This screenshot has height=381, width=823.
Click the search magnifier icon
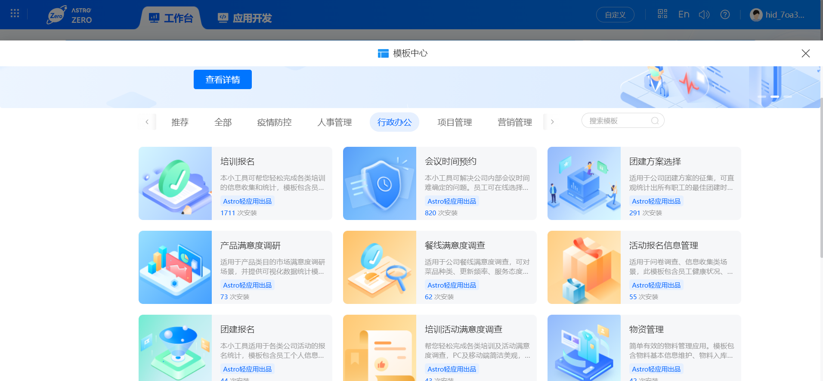655,121
